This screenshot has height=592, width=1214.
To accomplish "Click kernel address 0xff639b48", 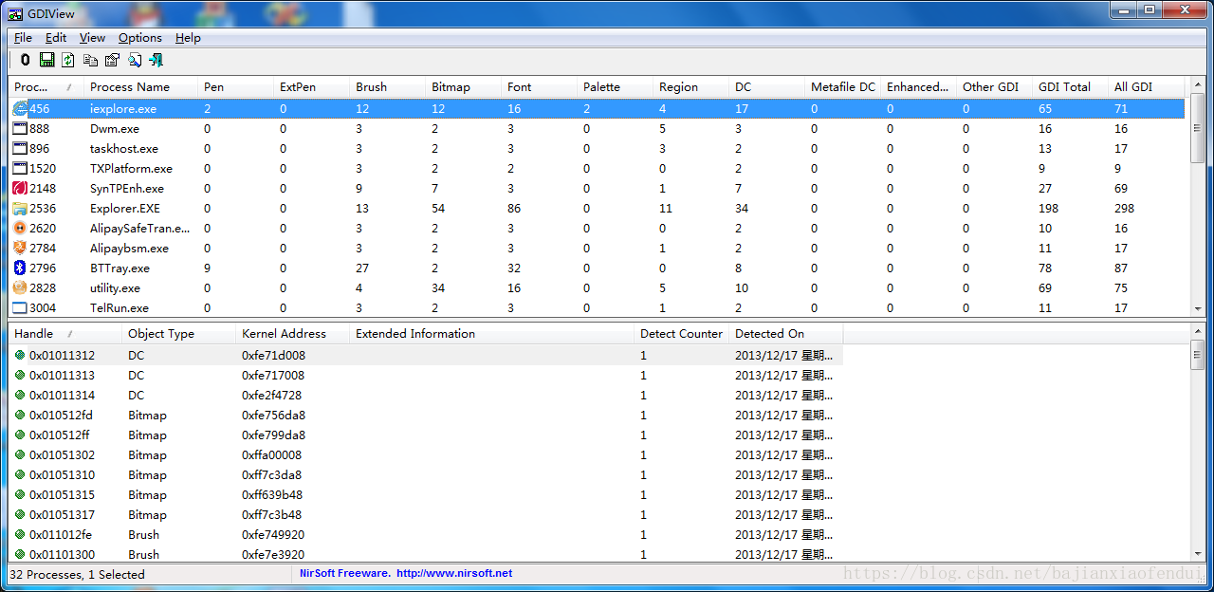I will click(x=272, y=494).
